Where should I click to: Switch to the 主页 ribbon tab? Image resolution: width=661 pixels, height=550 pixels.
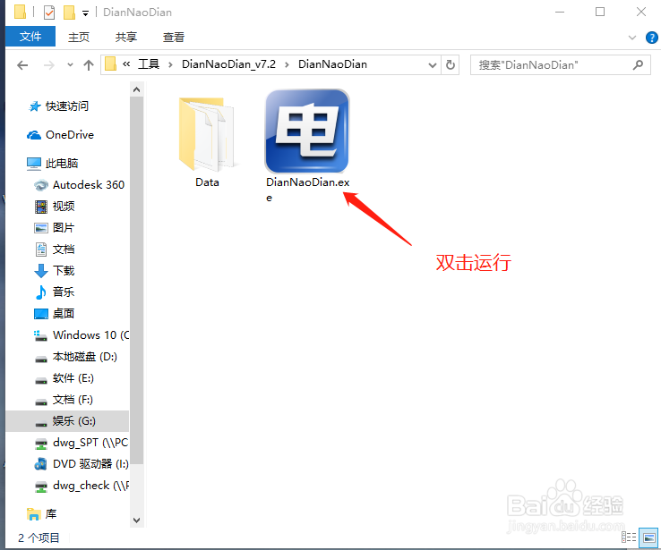click(x=79, y=37)
